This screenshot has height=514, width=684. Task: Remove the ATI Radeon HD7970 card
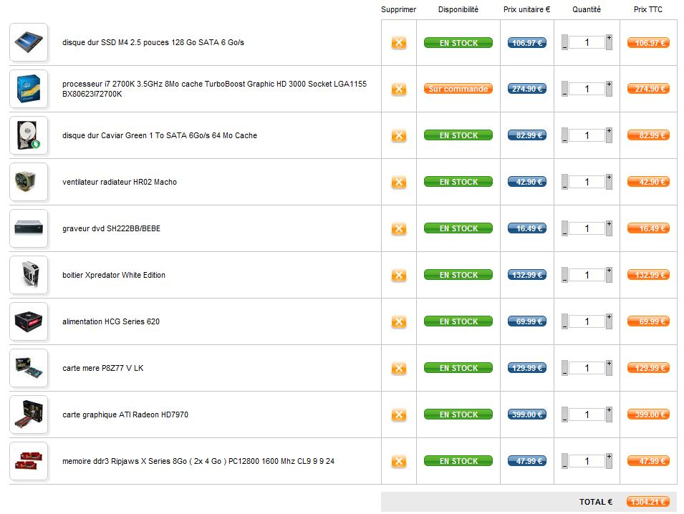pos(399,415)
